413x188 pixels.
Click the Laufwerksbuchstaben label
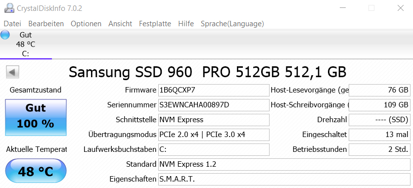coord(120,149)
